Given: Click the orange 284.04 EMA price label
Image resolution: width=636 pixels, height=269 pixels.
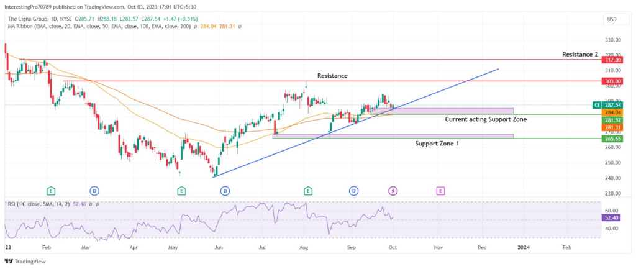Looking at the screenshot, I should tap(613, 112).
